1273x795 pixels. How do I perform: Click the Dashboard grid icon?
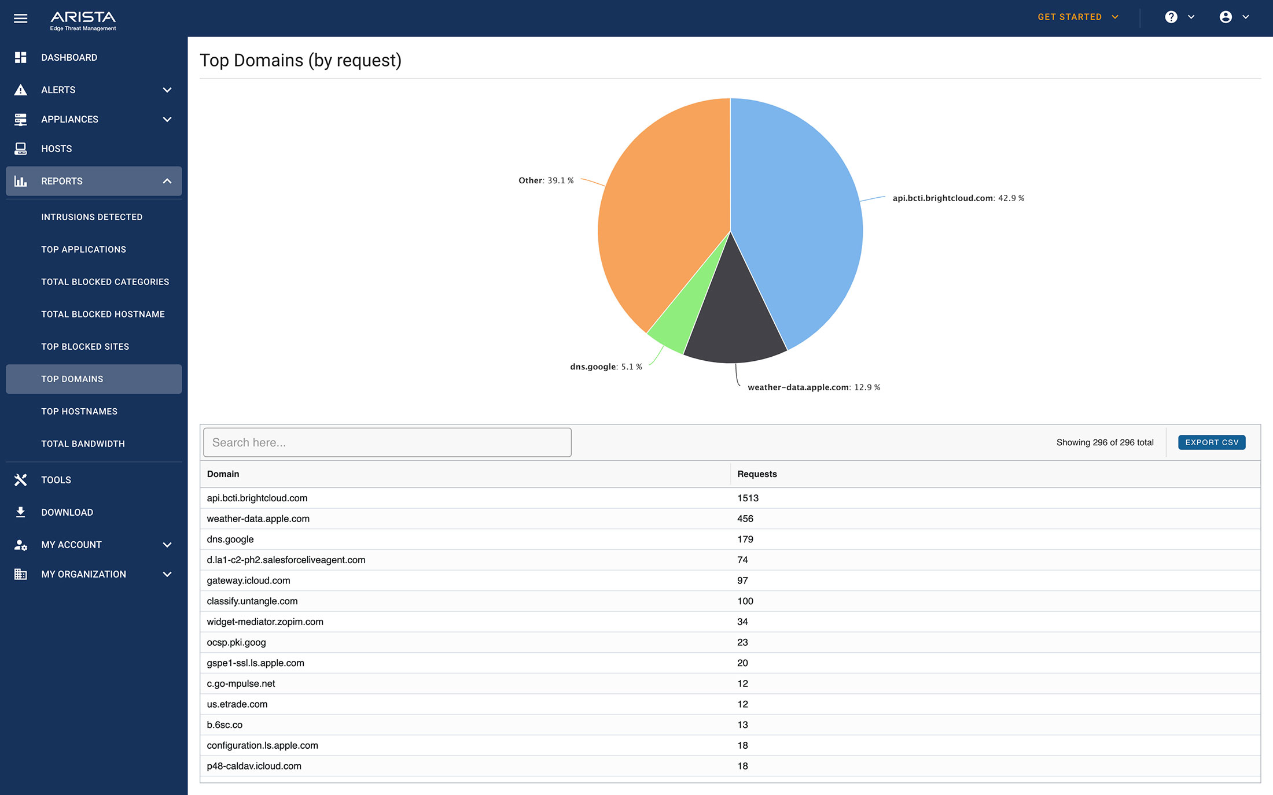pos(20,57)
